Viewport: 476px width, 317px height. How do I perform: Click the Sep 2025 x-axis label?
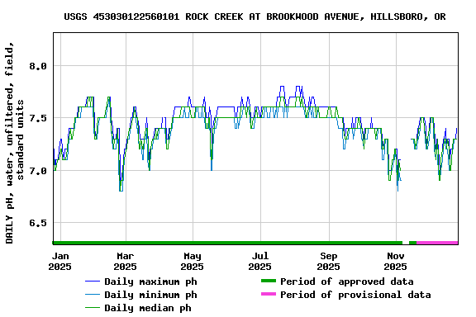[x=328, y=262]
